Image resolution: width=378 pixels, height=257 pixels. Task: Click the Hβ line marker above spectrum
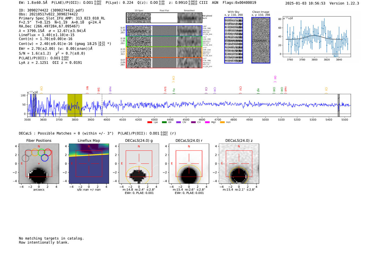click(x=258, y=90)
